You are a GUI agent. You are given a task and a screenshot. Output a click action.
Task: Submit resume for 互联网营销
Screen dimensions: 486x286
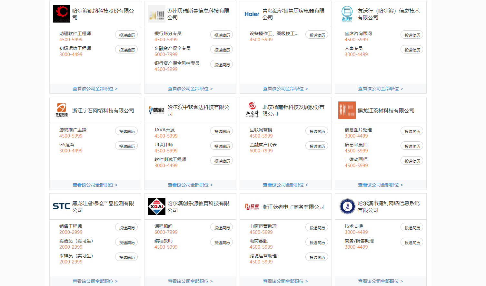317,131
